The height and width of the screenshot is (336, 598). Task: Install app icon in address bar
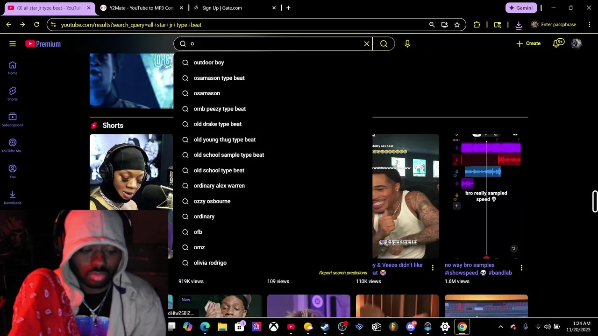tap(444, 25)
